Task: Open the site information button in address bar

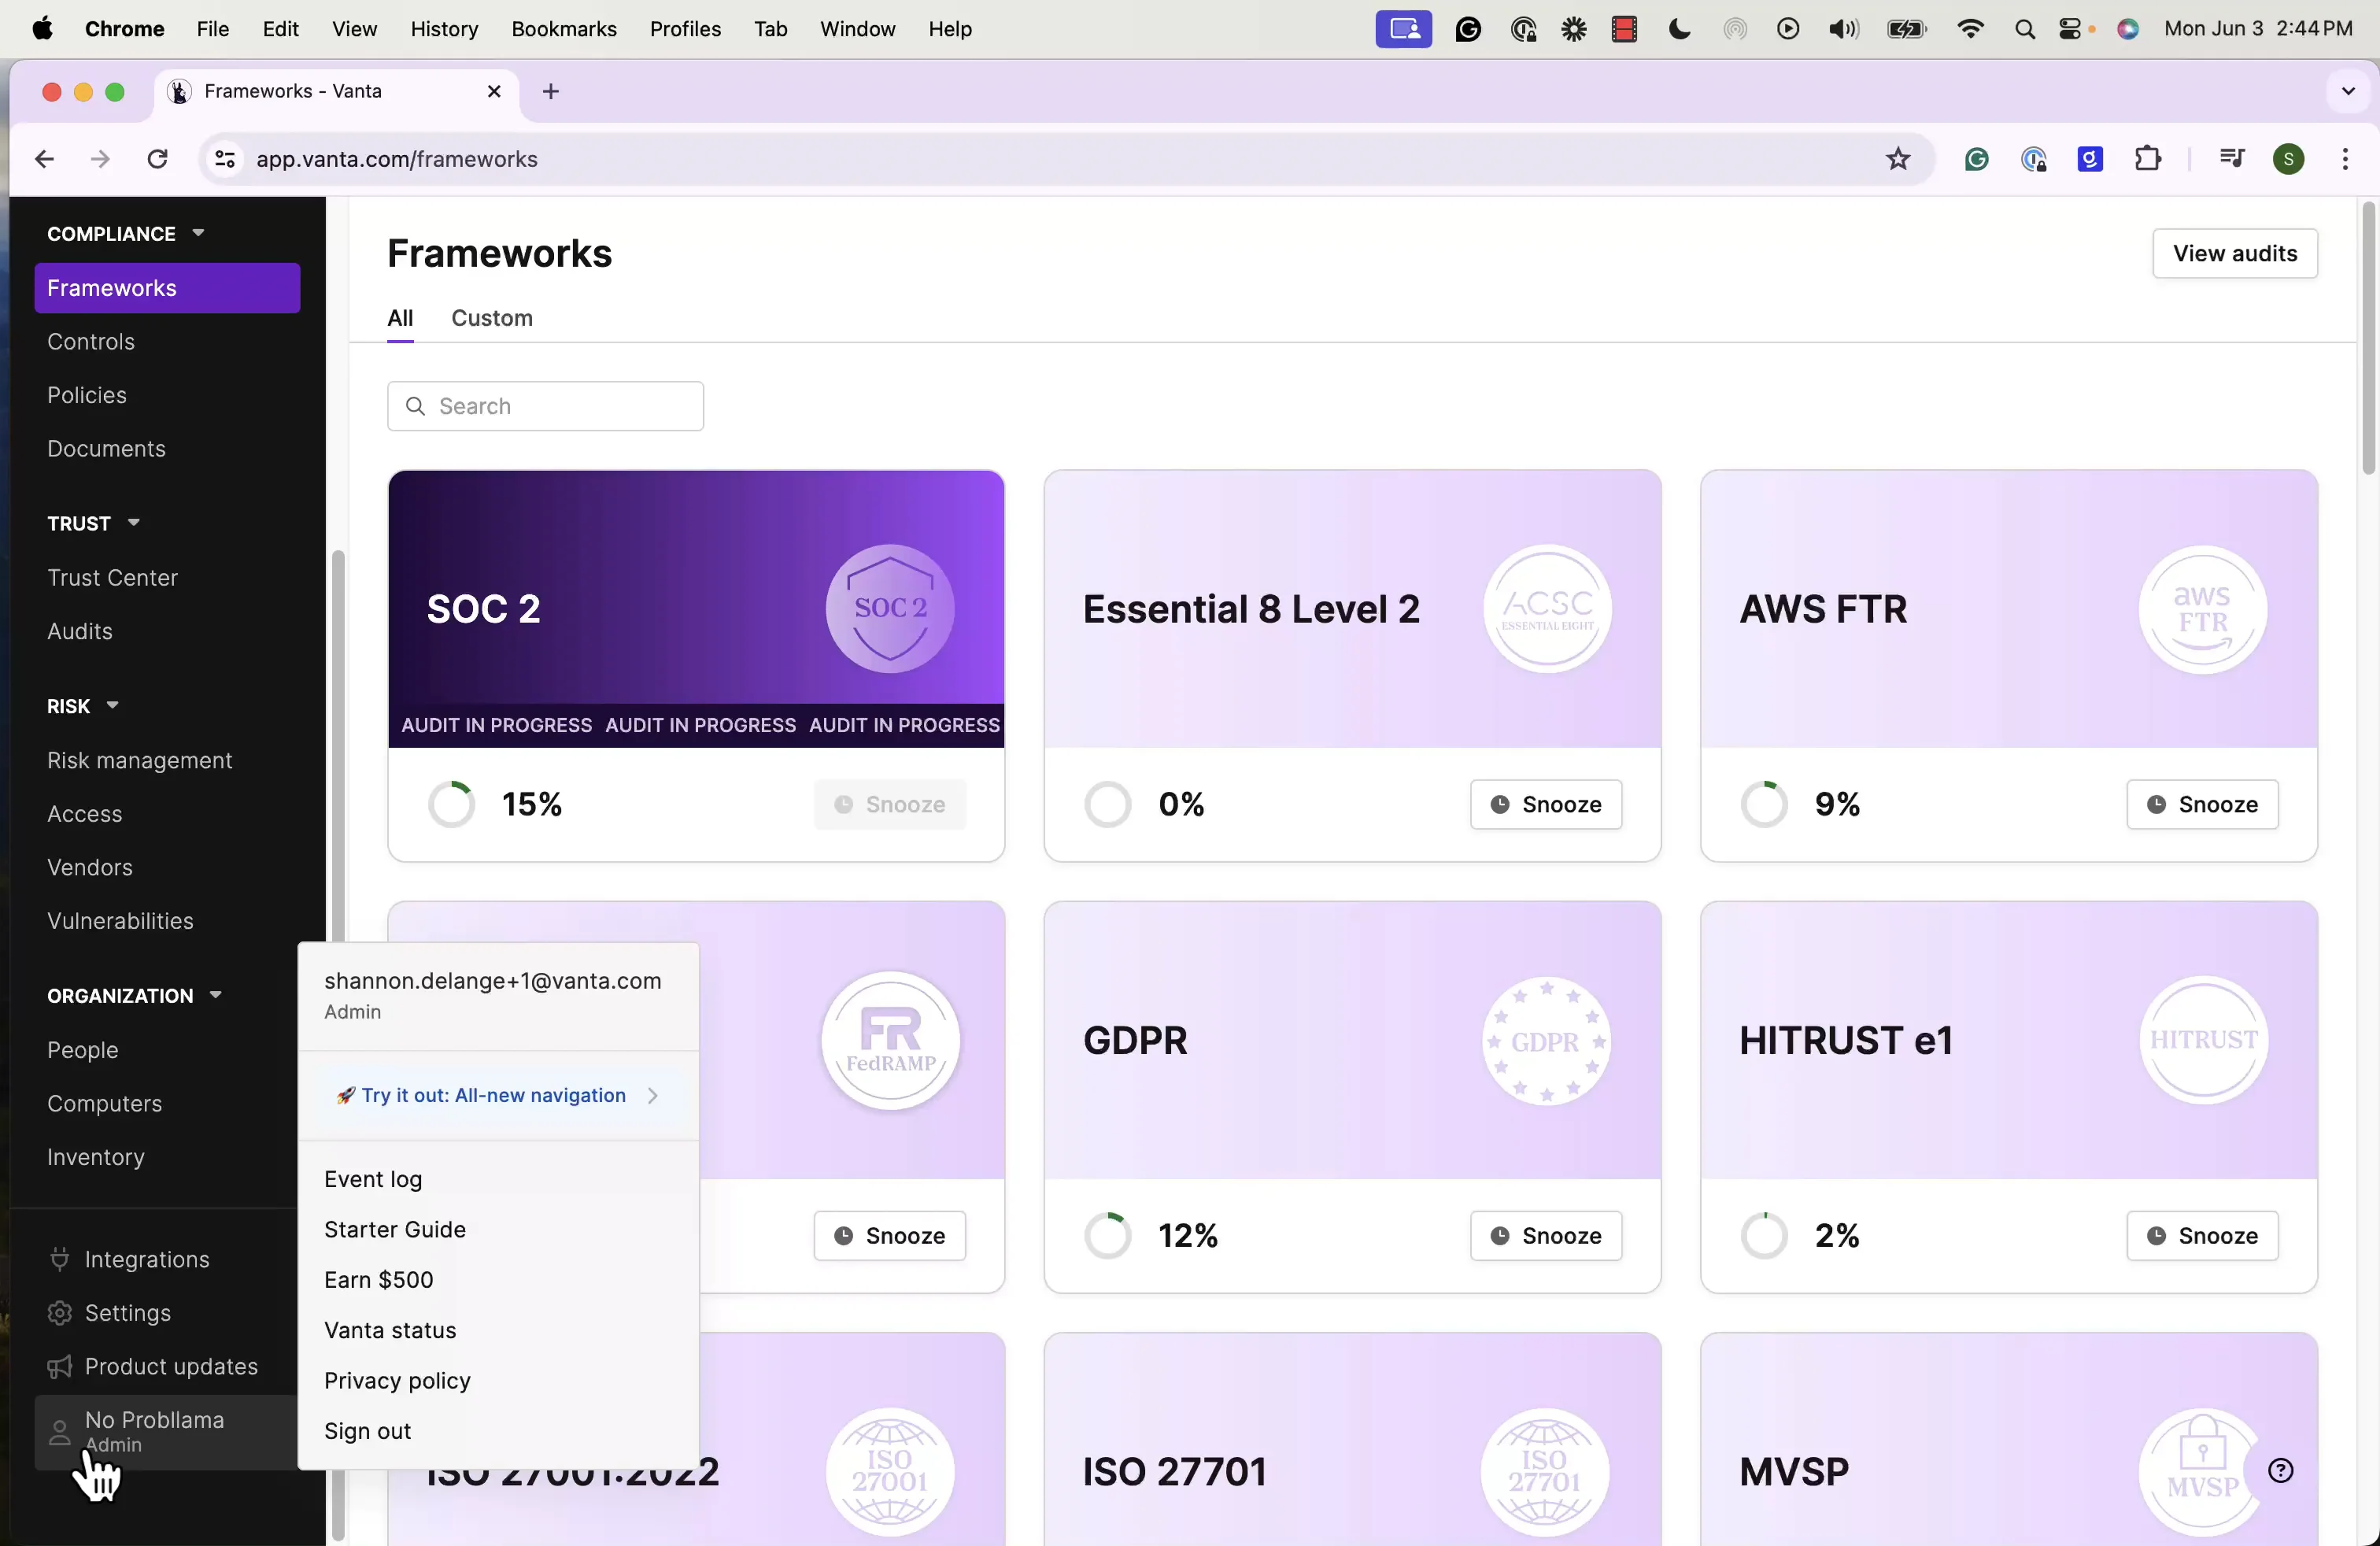Action: pyautogui.click(x=225, y=159)
